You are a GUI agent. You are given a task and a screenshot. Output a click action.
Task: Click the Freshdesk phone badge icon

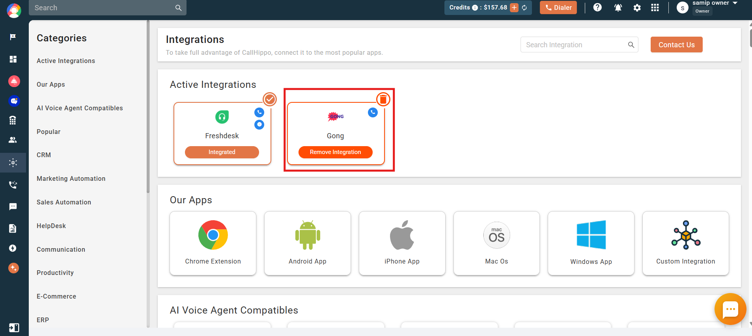259,113
